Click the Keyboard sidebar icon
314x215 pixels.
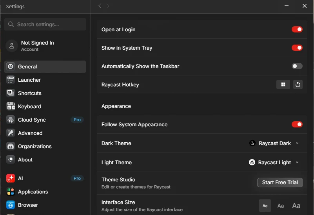coord(11,106)
